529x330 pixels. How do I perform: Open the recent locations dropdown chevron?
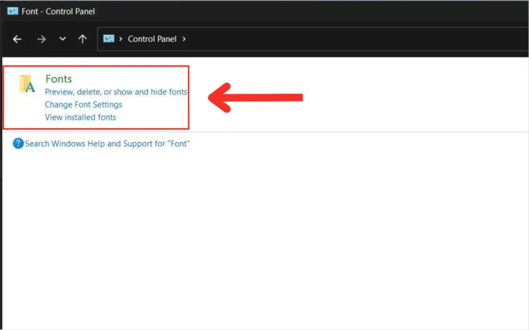[x=63, y=39]
